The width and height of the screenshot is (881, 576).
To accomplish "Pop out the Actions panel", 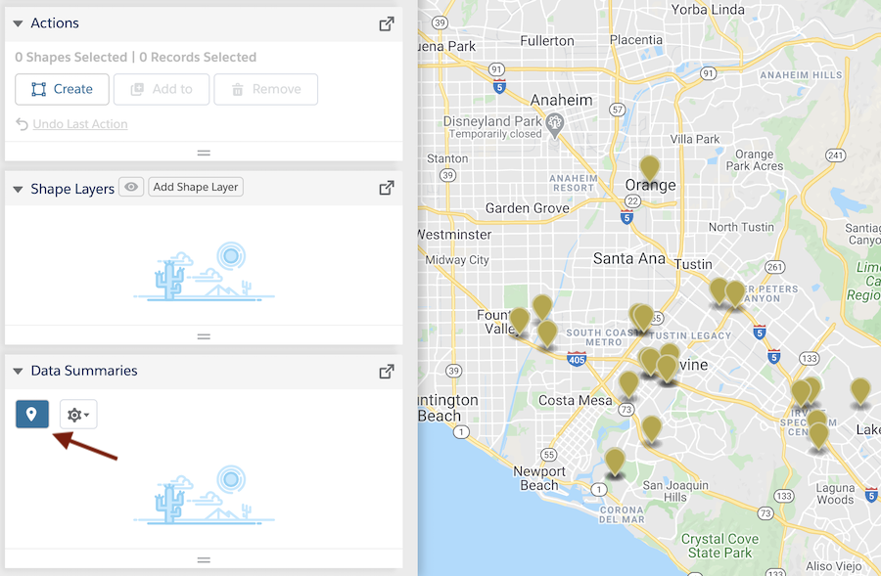I will pos(387,23).
